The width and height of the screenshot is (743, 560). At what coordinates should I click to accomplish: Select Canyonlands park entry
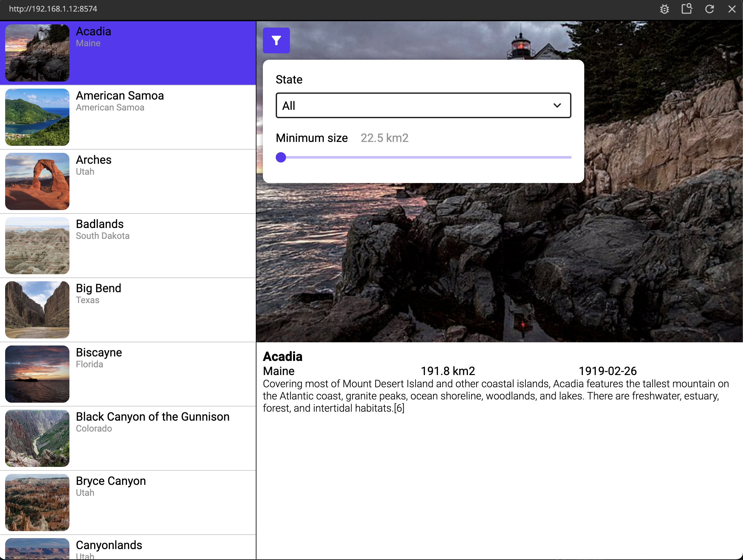128,547
